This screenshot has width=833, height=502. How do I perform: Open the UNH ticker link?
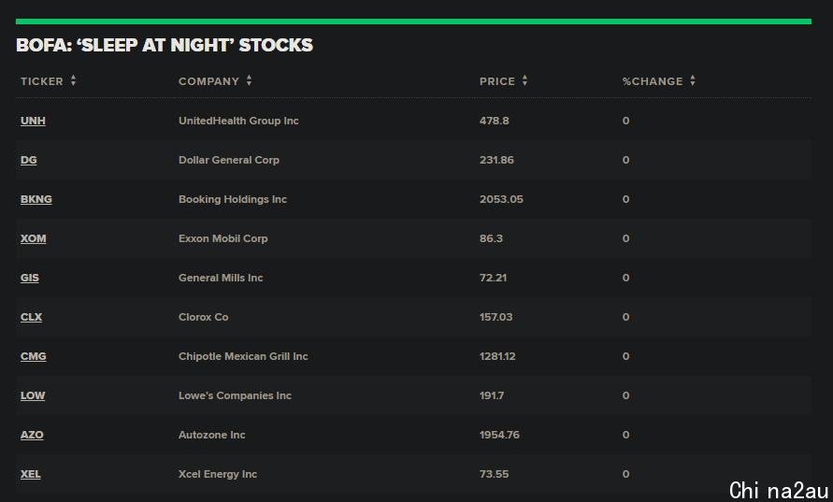coord(33,122)
